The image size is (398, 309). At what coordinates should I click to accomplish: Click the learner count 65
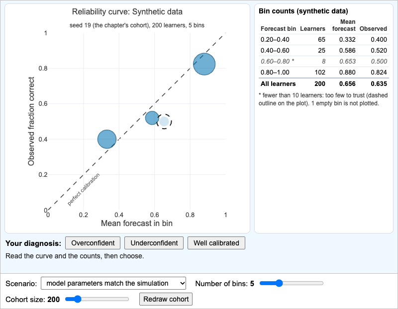(321, 40)
